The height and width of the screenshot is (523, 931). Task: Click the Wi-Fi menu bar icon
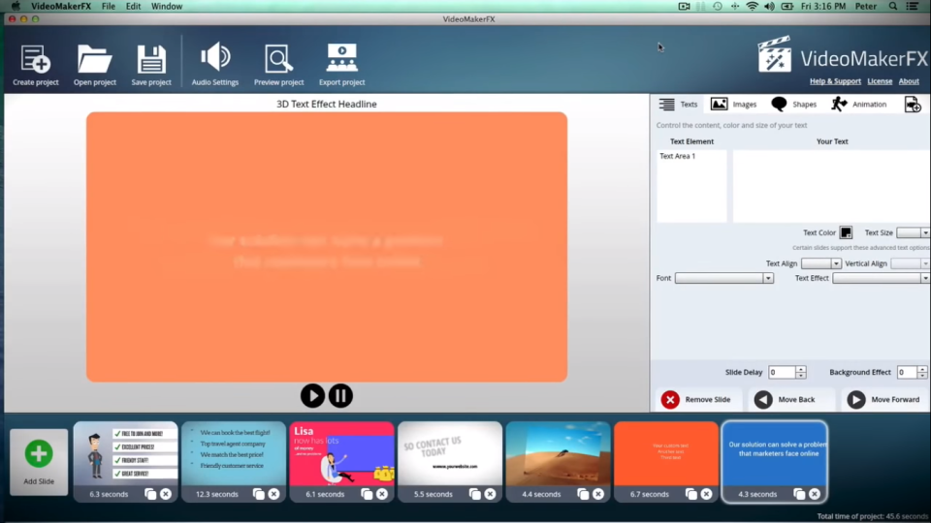coord(752,6)
